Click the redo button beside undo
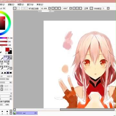 [x=18, y=8]
